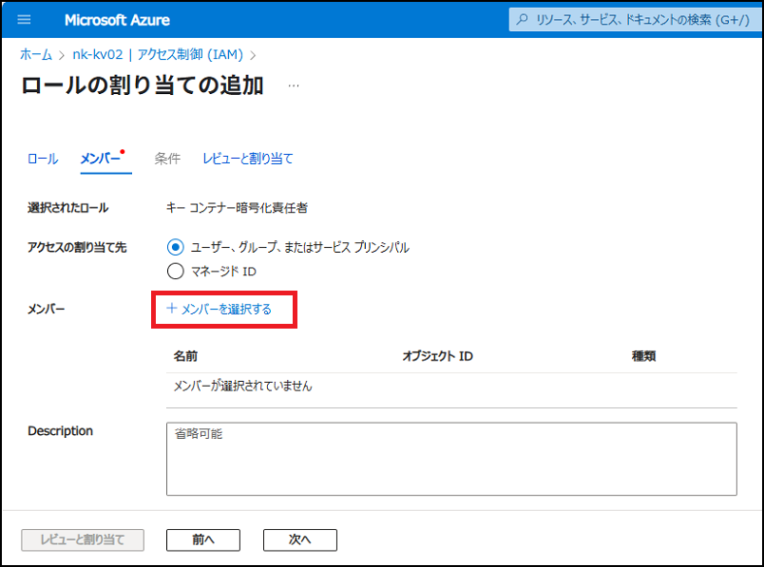Click the 選択されたロール label
Viewport: 764px width, 567px height.
67,208
